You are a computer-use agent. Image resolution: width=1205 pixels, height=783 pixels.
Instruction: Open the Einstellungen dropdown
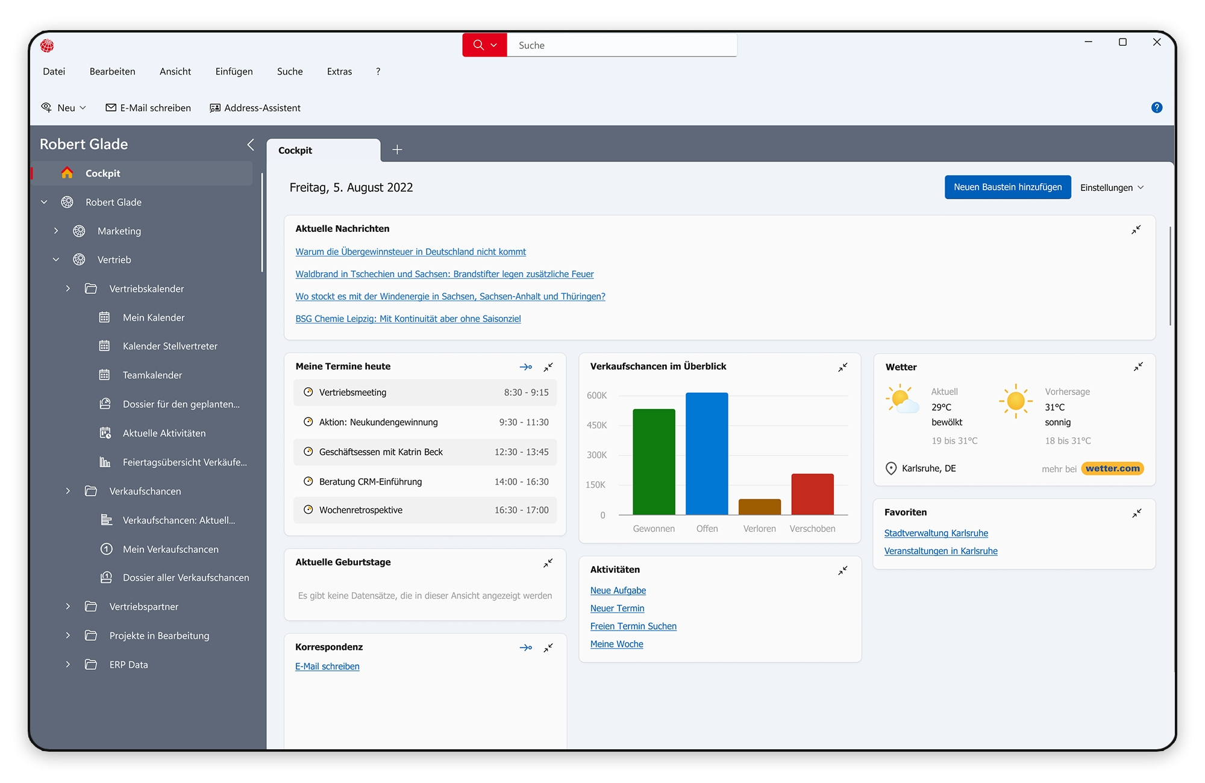1112,187
